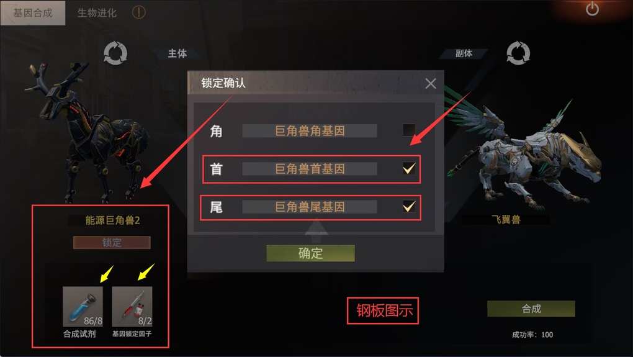Image resolution: width=633 pixels, height=357 pixels.
Task: Swap the 副体 creature with refresh icon
Action: coord(518,53)
